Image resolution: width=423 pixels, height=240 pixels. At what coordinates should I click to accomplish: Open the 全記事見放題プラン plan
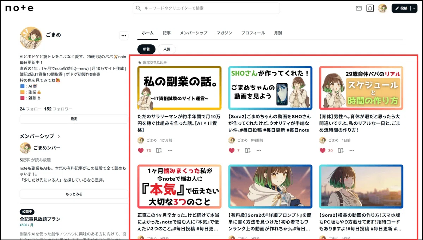40,219
